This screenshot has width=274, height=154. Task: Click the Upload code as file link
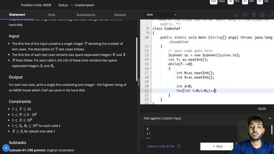coord(161,146)
